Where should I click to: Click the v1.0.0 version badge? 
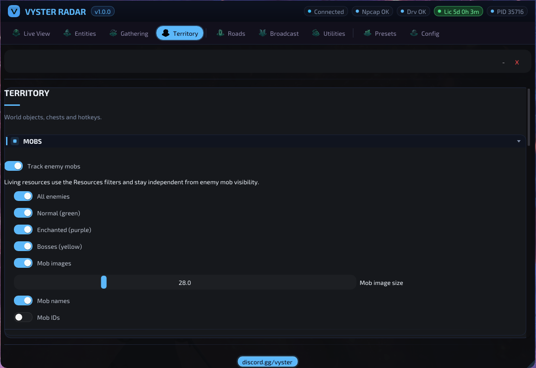coord(103,12)
